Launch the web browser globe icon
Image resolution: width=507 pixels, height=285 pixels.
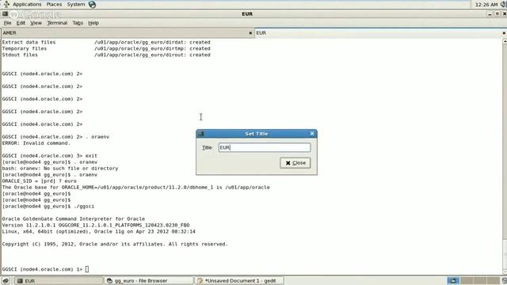92,5
